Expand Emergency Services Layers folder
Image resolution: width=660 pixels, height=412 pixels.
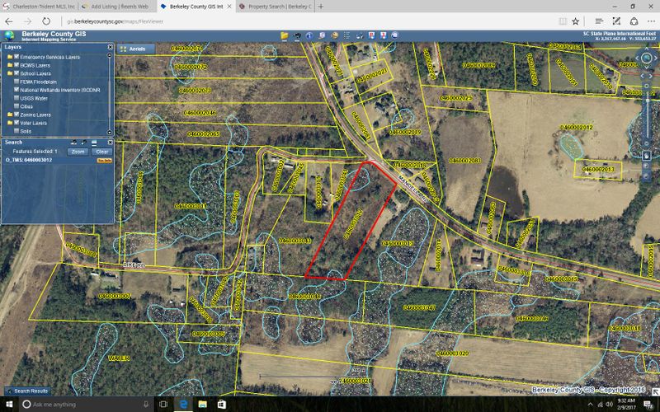pyautogui.click(x=10, y=57)
